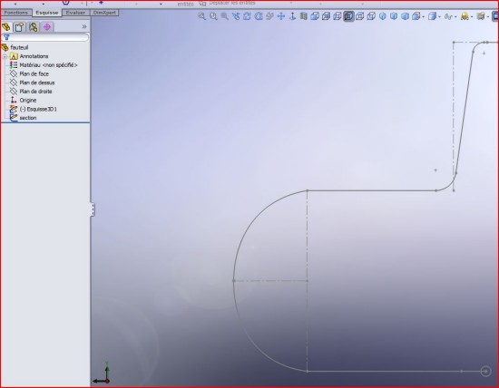Select Matériau <non spécifié> in tree
This screenshot has width=499, height=388.
48,65
